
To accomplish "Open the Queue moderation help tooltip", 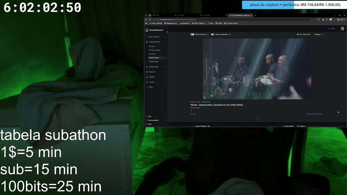I will 230,34.
